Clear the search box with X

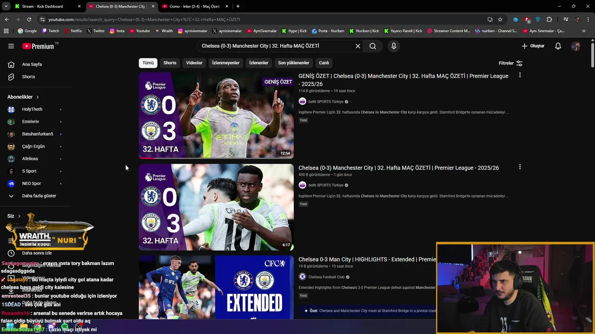click(x=358, y=46)
